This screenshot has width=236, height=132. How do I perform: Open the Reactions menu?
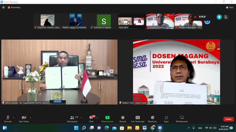point(152,119)
